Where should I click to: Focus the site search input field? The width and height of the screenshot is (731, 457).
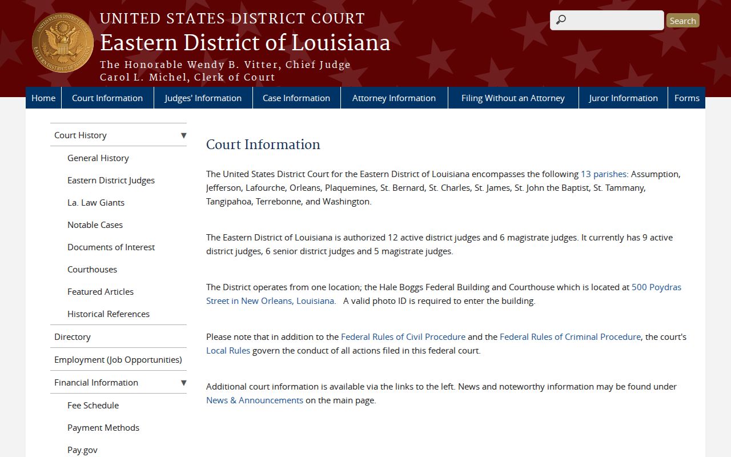tap(607, 20)
